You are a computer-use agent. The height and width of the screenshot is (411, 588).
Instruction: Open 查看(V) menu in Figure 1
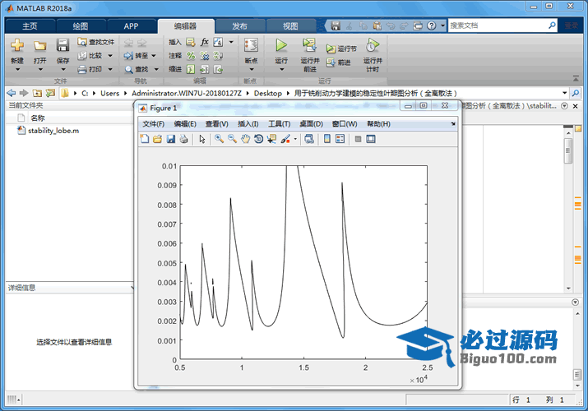tap(216, 124)
